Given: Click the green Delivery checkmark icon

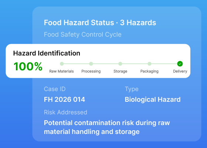Looking at the screenshot, I should click(x=180, y=64).
